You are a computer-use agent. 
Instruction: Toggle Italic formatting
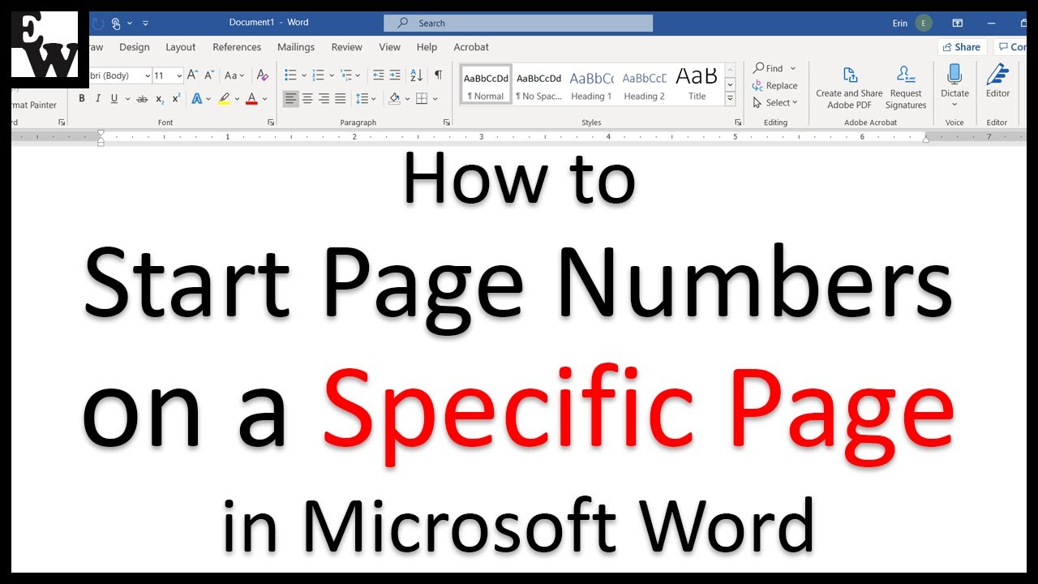[98, 99]
